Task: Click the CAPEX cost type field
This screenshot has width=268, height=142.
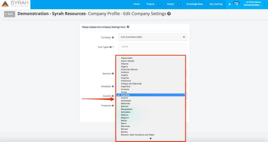Action: coord(153,47)
